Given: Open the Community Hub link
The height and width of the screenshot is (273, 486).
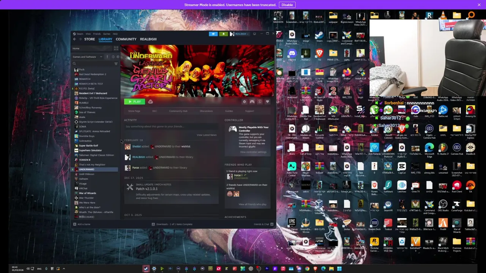Looking at the screenshot, I should (178, 111).
